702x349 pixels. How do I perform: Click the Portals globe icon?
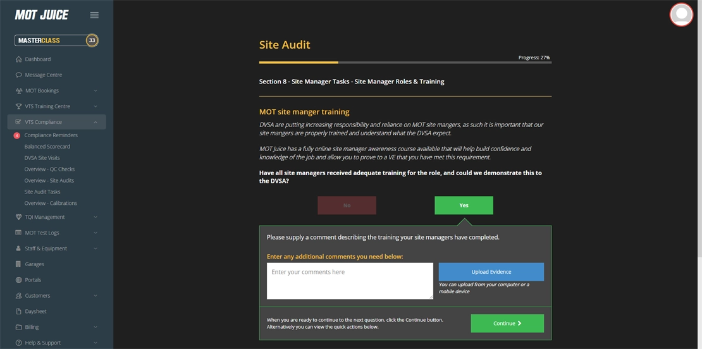pos(18,279)
